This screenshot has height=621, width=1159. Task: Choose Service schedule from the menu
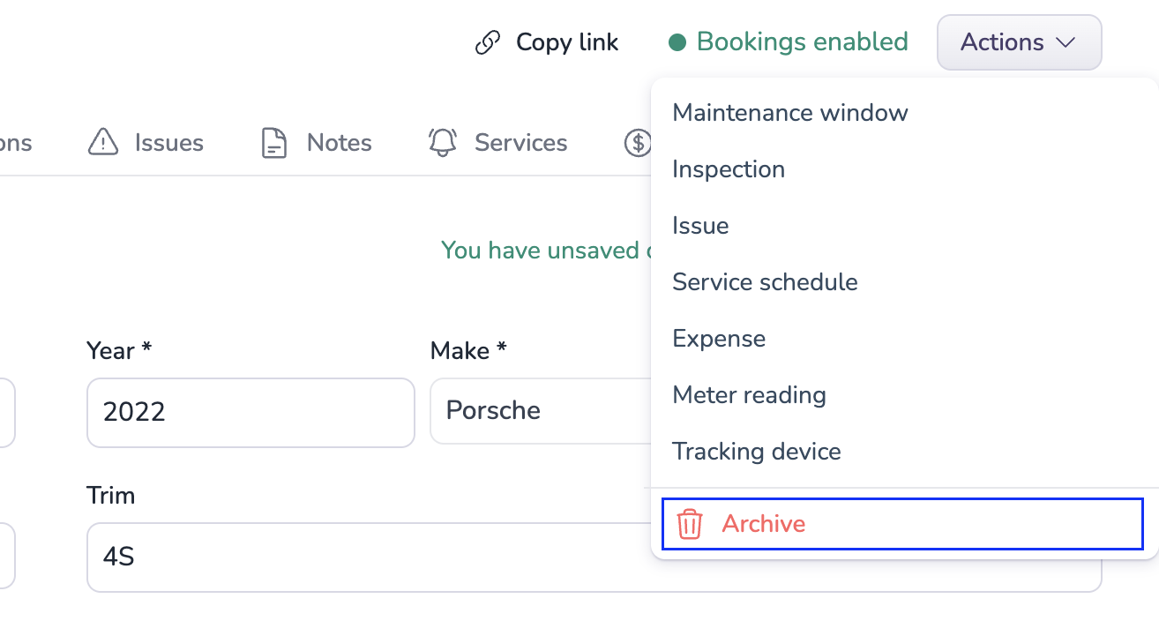click(x=765, y=282)
